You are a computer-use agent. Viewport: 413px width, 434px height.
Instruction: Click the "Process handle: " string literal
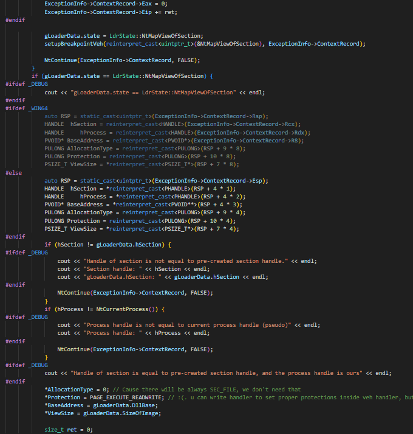(115, 333)
